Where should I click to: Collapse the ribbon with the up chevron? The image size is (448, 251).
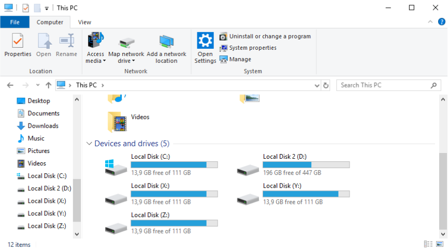(430, 22)
